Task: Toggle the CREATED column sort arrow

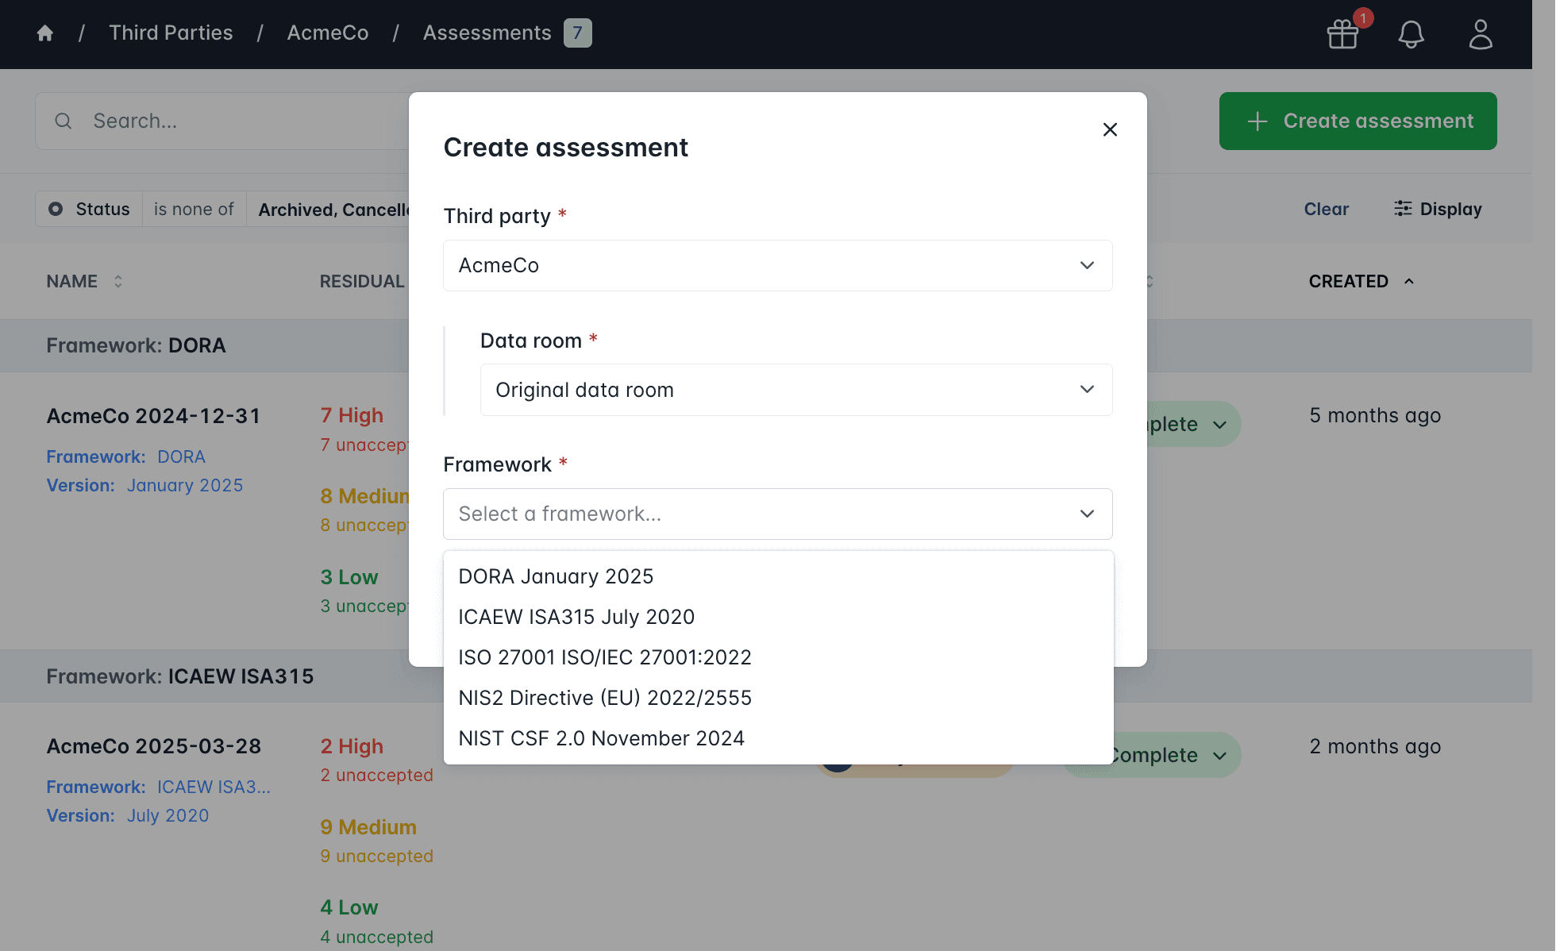Action: [1409, 282]
